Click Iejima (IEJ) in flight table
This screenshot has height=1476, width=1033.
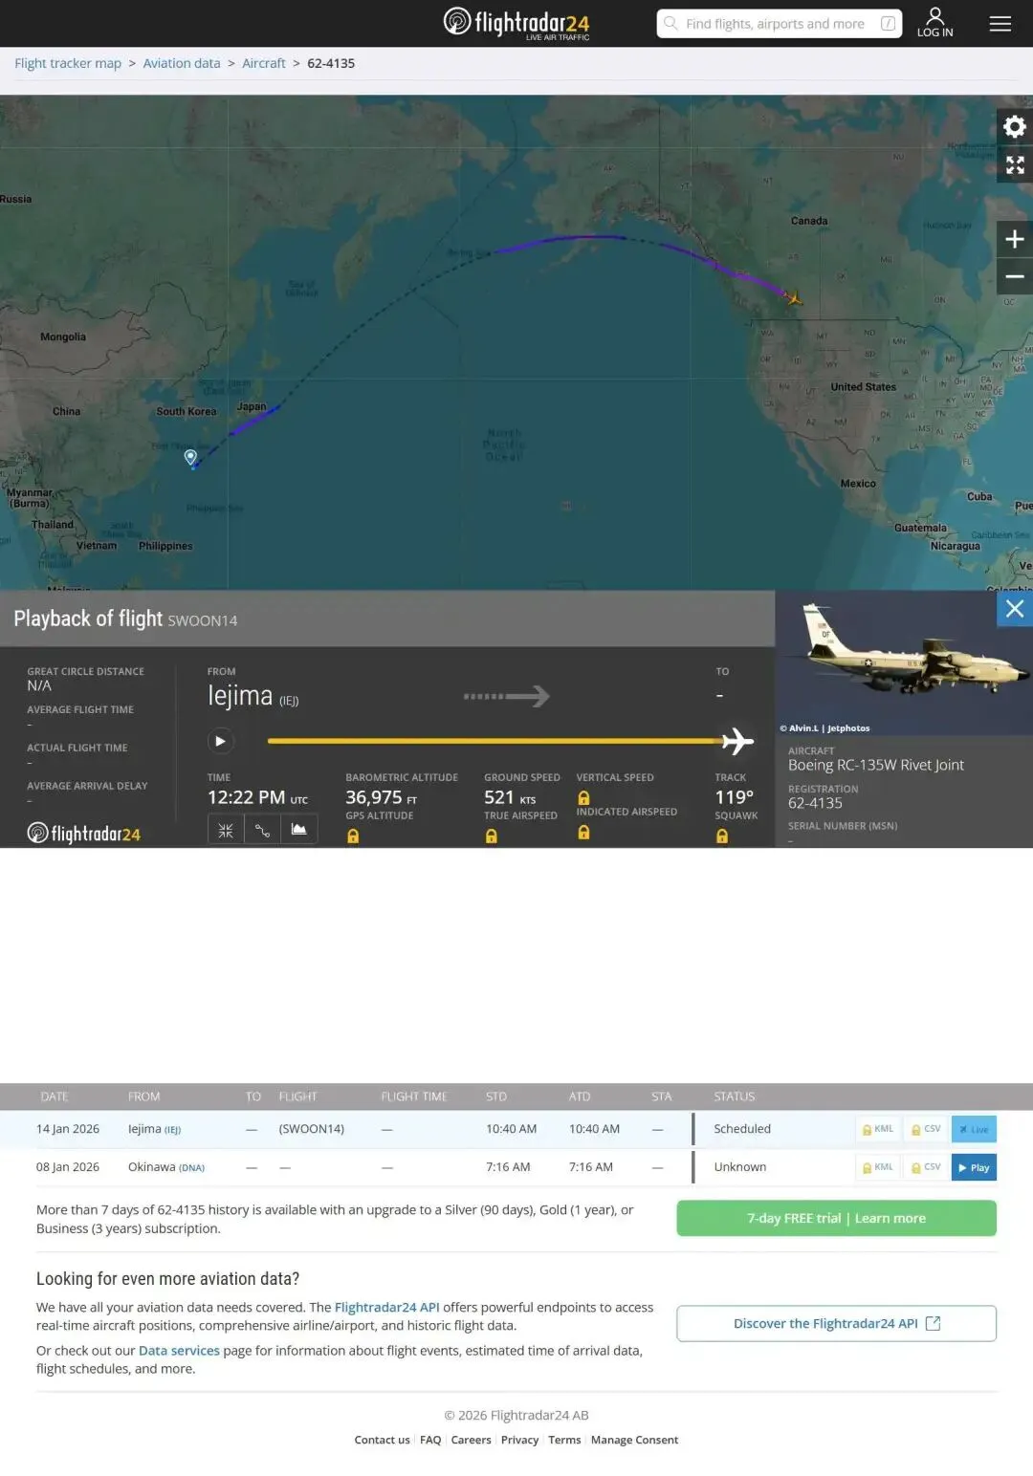[154, 1129]
